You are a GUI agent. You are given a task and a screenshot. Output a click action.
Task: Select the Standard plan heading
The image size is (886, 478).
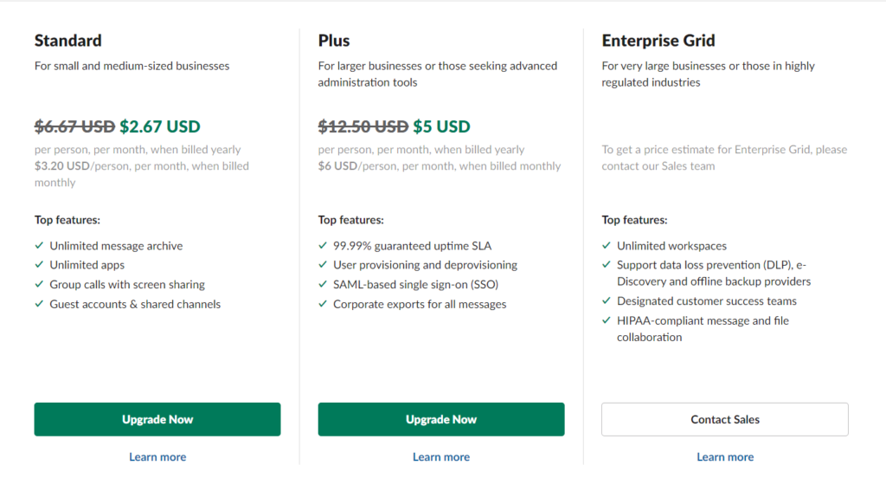[68, 41]
